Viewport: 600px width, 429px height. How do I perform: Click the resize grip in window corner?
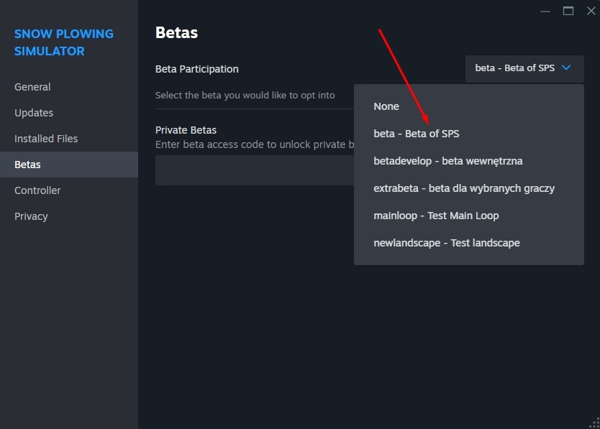coord(594,423)
